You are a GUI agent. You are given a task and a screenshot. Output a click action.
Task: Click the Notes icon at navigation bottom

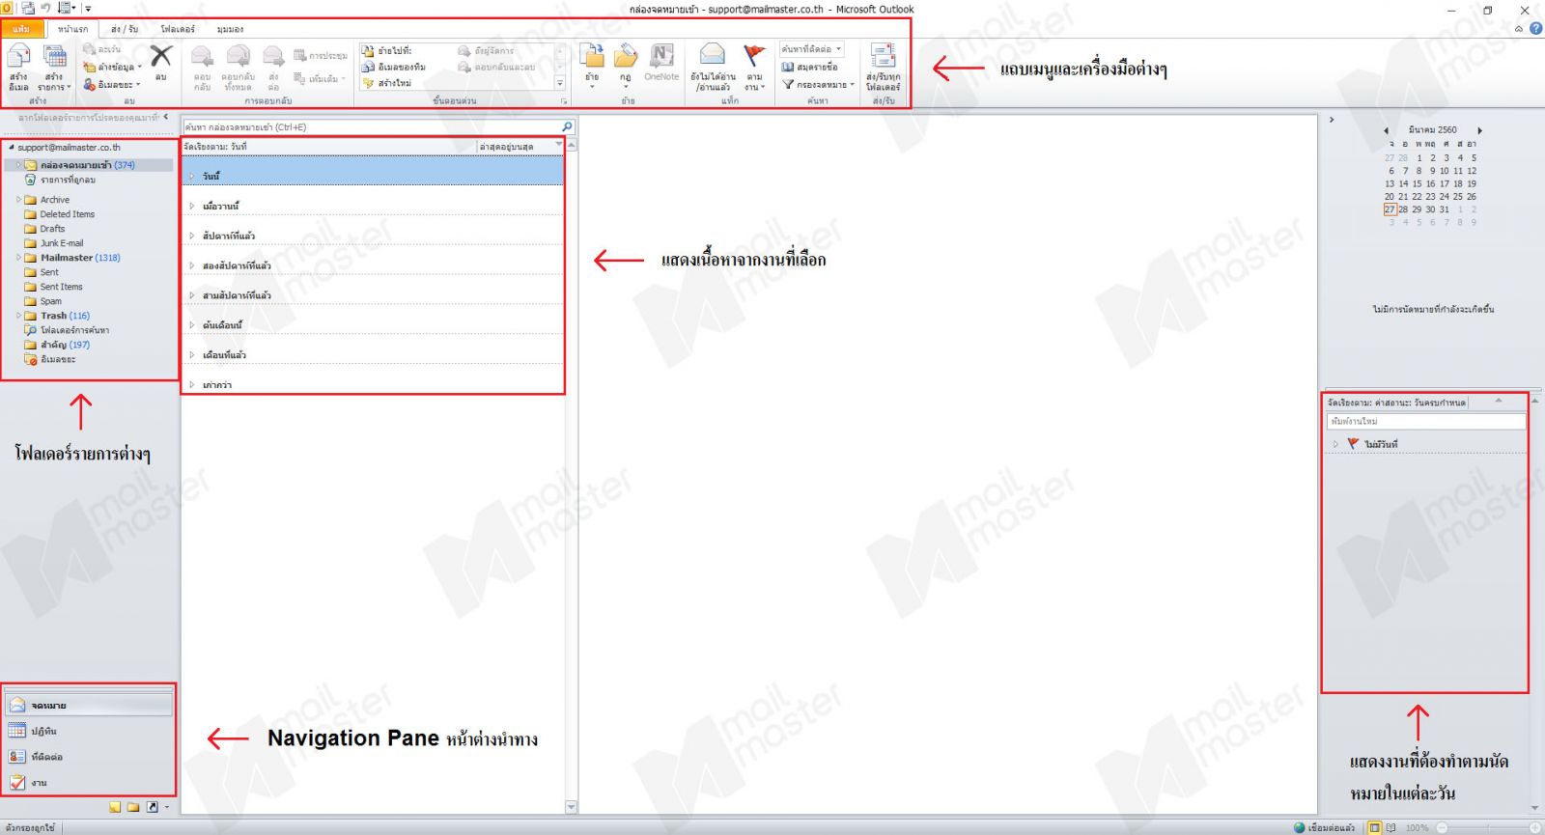(116, 807)
